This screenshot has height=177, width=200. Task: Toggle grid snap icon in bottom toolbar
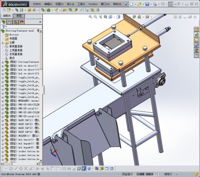pyautogui.click(x=69, y=169)
